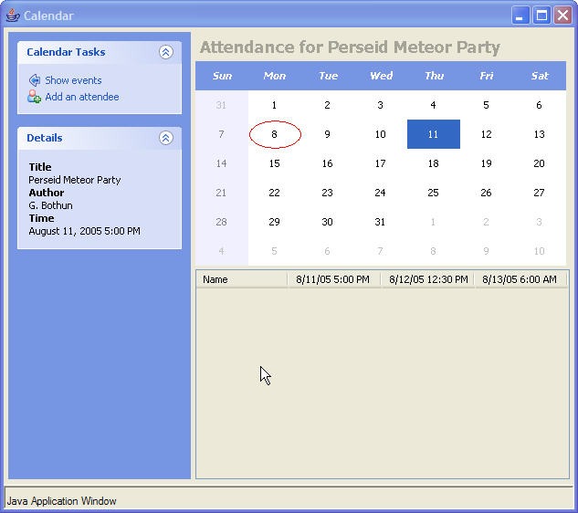Pick day 6 under Sat
578x513 pixels.
[540, 105]
